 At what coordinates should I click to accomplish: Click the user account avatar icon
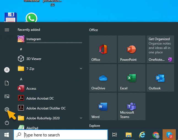click(x=7, y=70)
